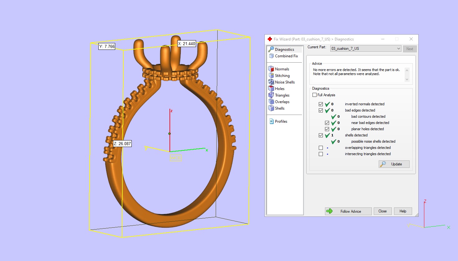Click the X: 21.440 dimension label
The width and height of the screenshot is (458, 261).
(187, 44)
